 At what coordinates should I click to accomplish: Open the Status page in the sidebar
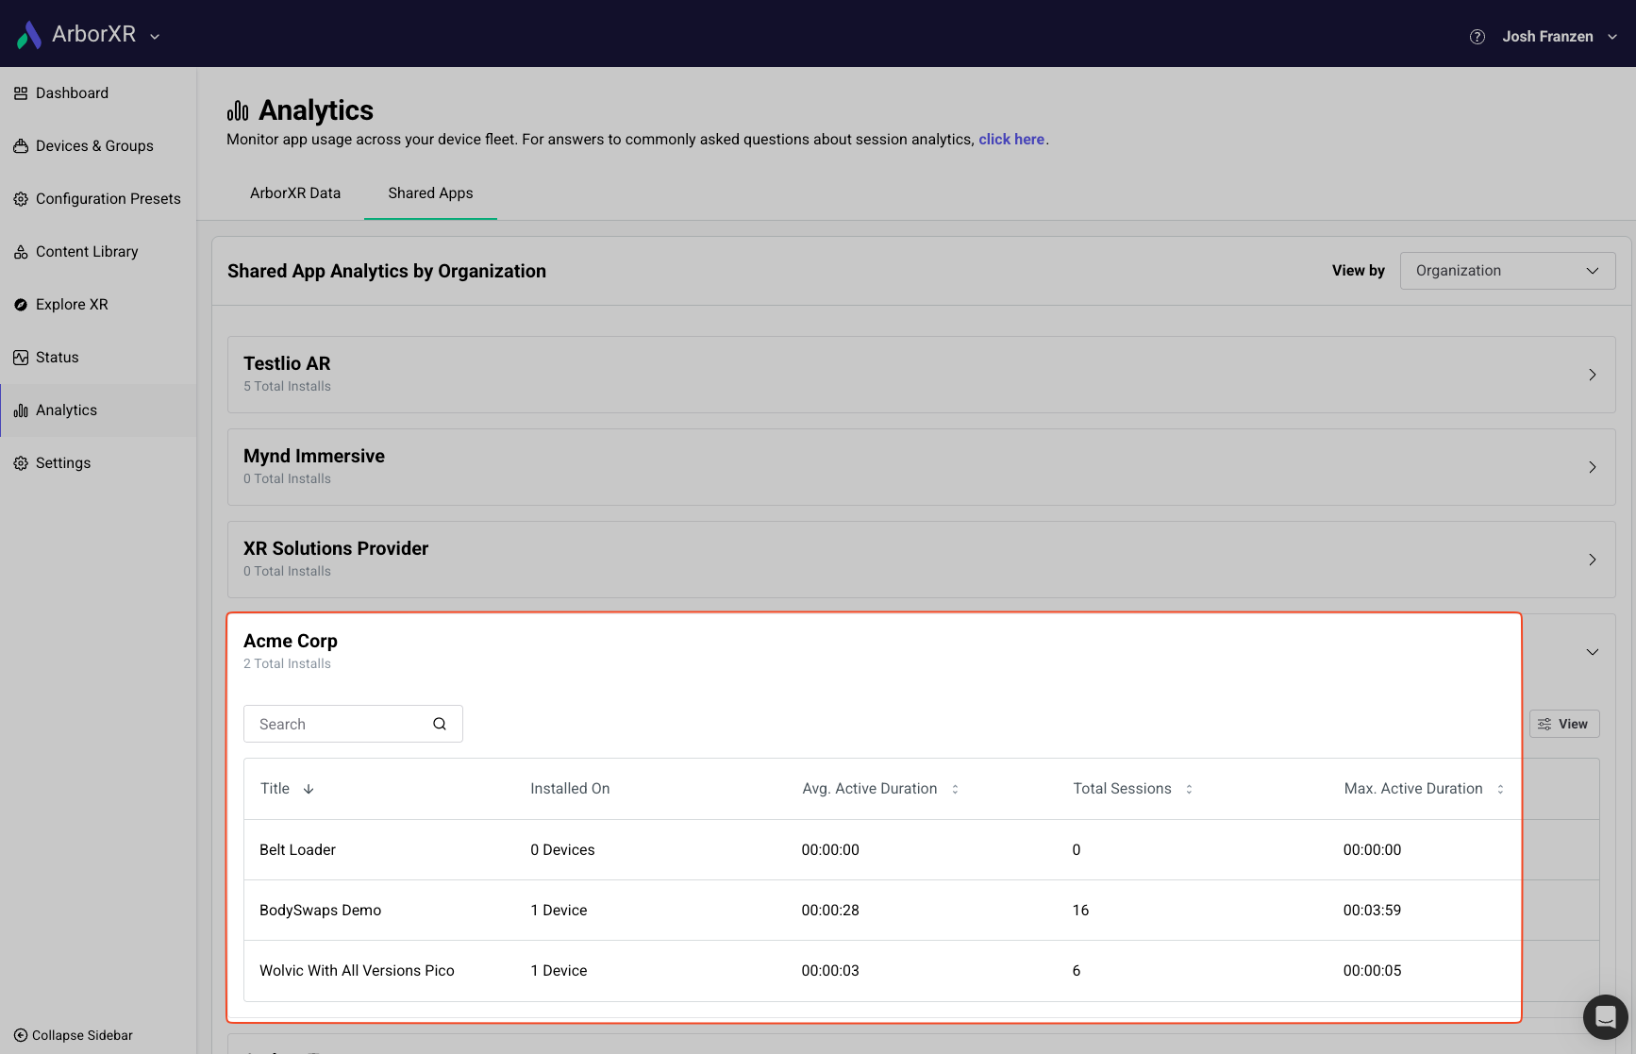[x=98, y=358]
